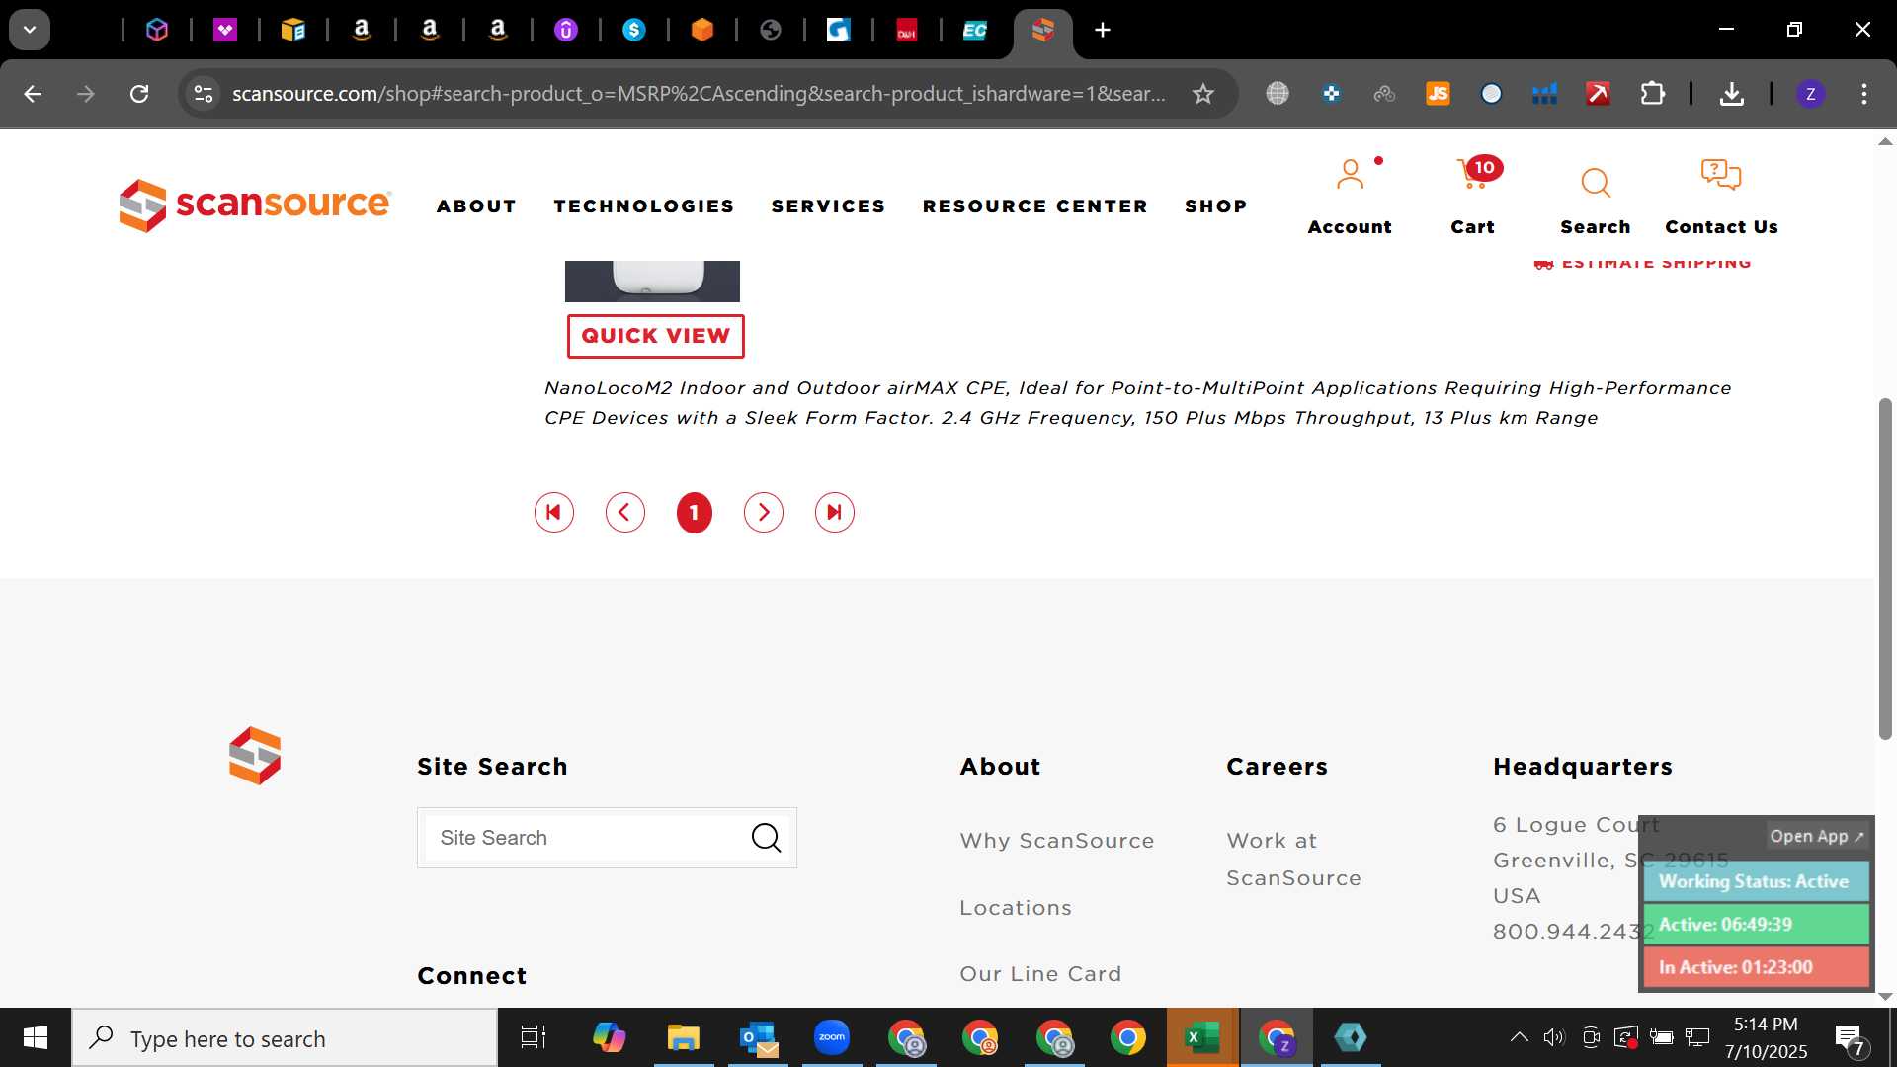This screenshot has width=1897, height=1067.
Task: Open a new browser tab
Action: point(1103,30)
